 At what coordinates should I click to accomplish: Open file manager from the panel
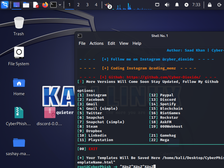pos(26,5)
